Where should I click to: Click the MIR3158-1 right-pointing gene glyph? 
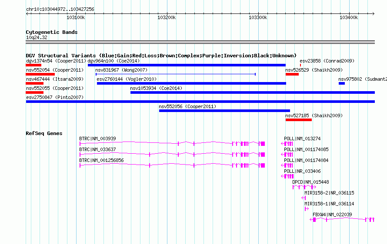[x=307, y=209]
